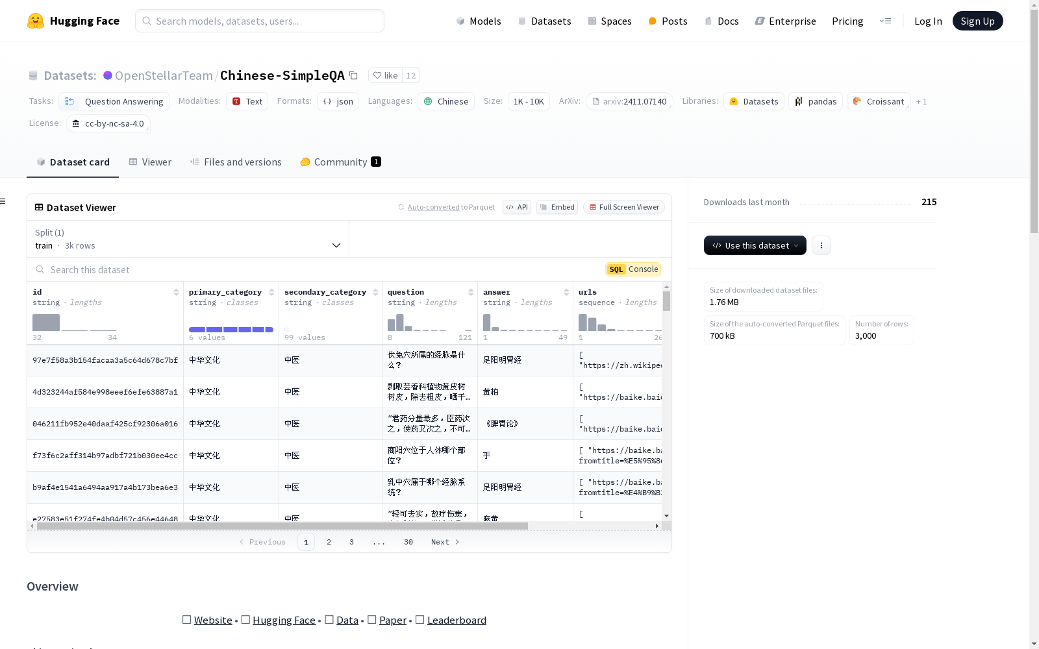Jump to page 30 of the table

pyautogui.click(x=408, y=542)
